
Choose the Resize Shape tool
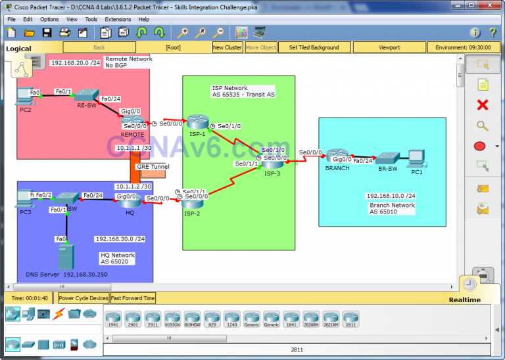click(483, 166)
